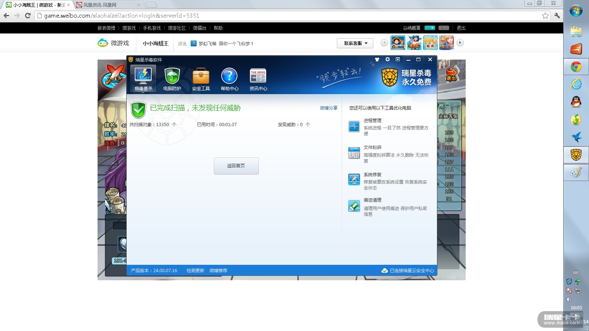Open the Chrome wrench menu
The width and height of the screenshot is (589, 331).
coord(557,15)
